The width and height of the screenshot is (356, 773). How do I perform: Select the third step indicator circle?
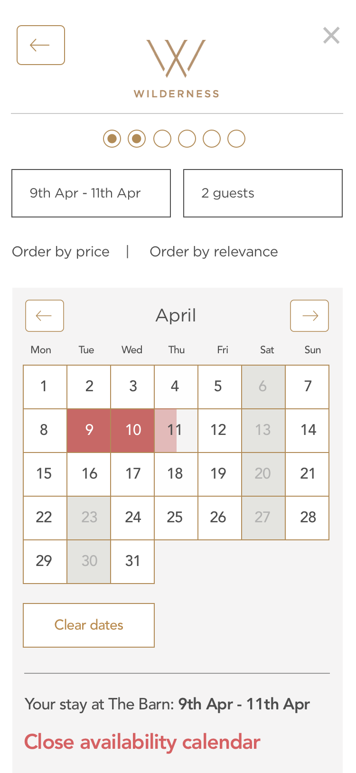(x=162, y=139)
